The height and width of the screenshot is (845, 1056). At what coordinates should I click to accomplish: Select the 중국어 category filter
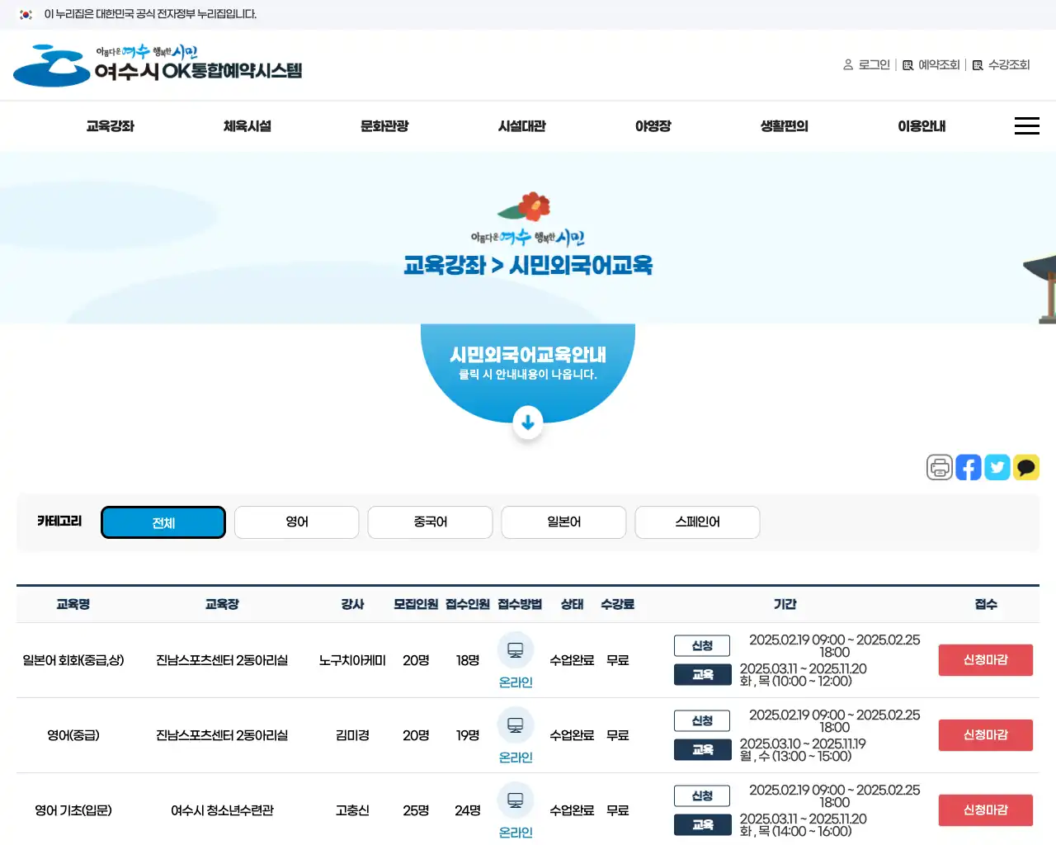pos(430,522)
